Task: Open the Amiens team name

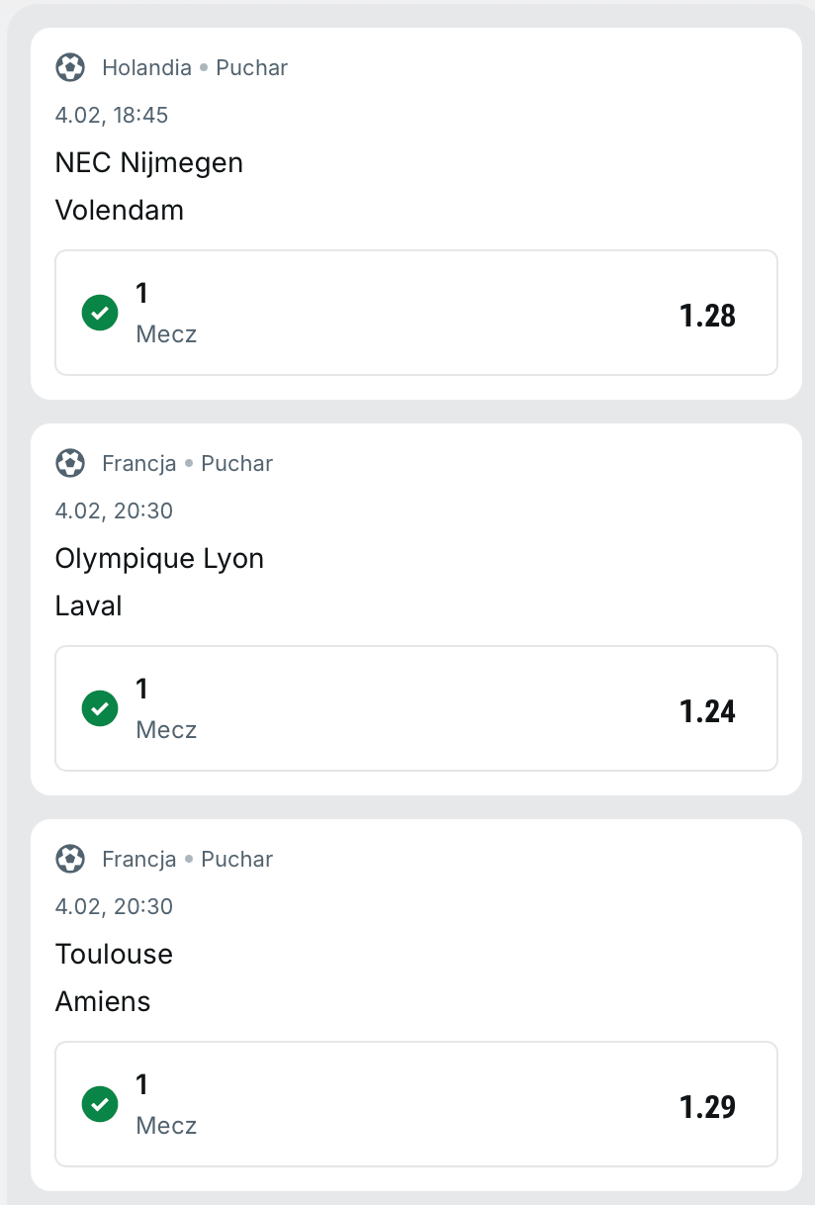Action: tap(103, 1001)
